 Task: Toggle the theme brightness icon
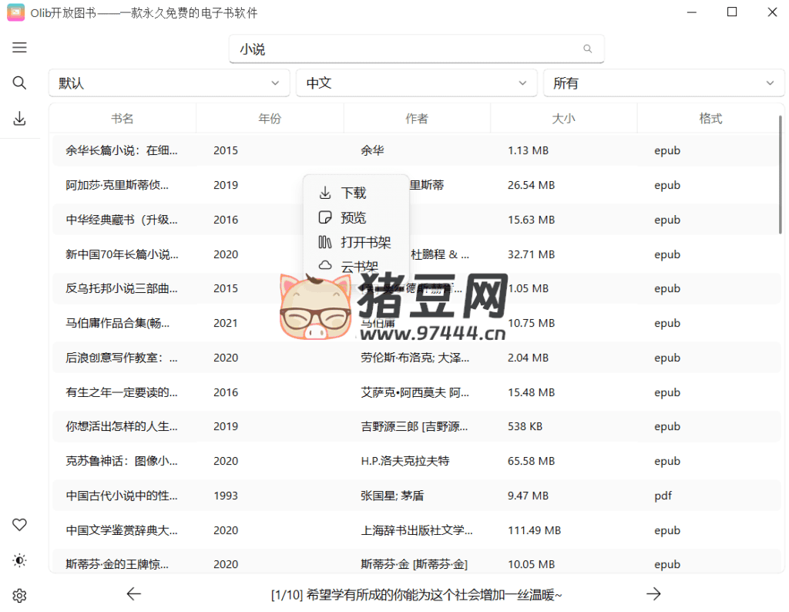[x=19, y=560]
